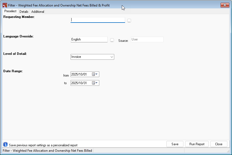Image resolution: width=232 pixels, height=155 pixels.
Task: Open calendar picker for the to date
Action: tap(95, 83)
